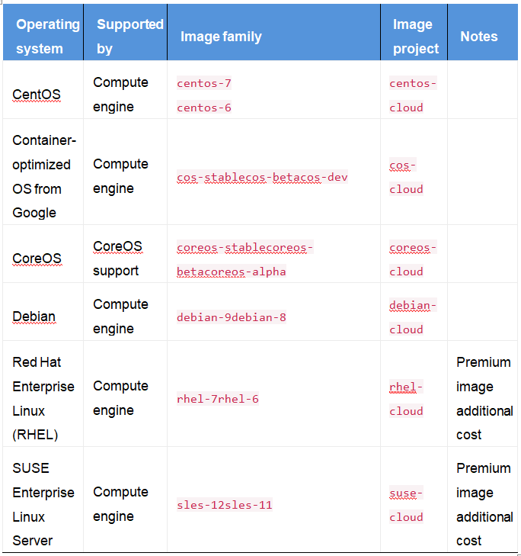Click the debian-9debian-8 image family text
The image size is (521, 556).
(x=232, y=317)
